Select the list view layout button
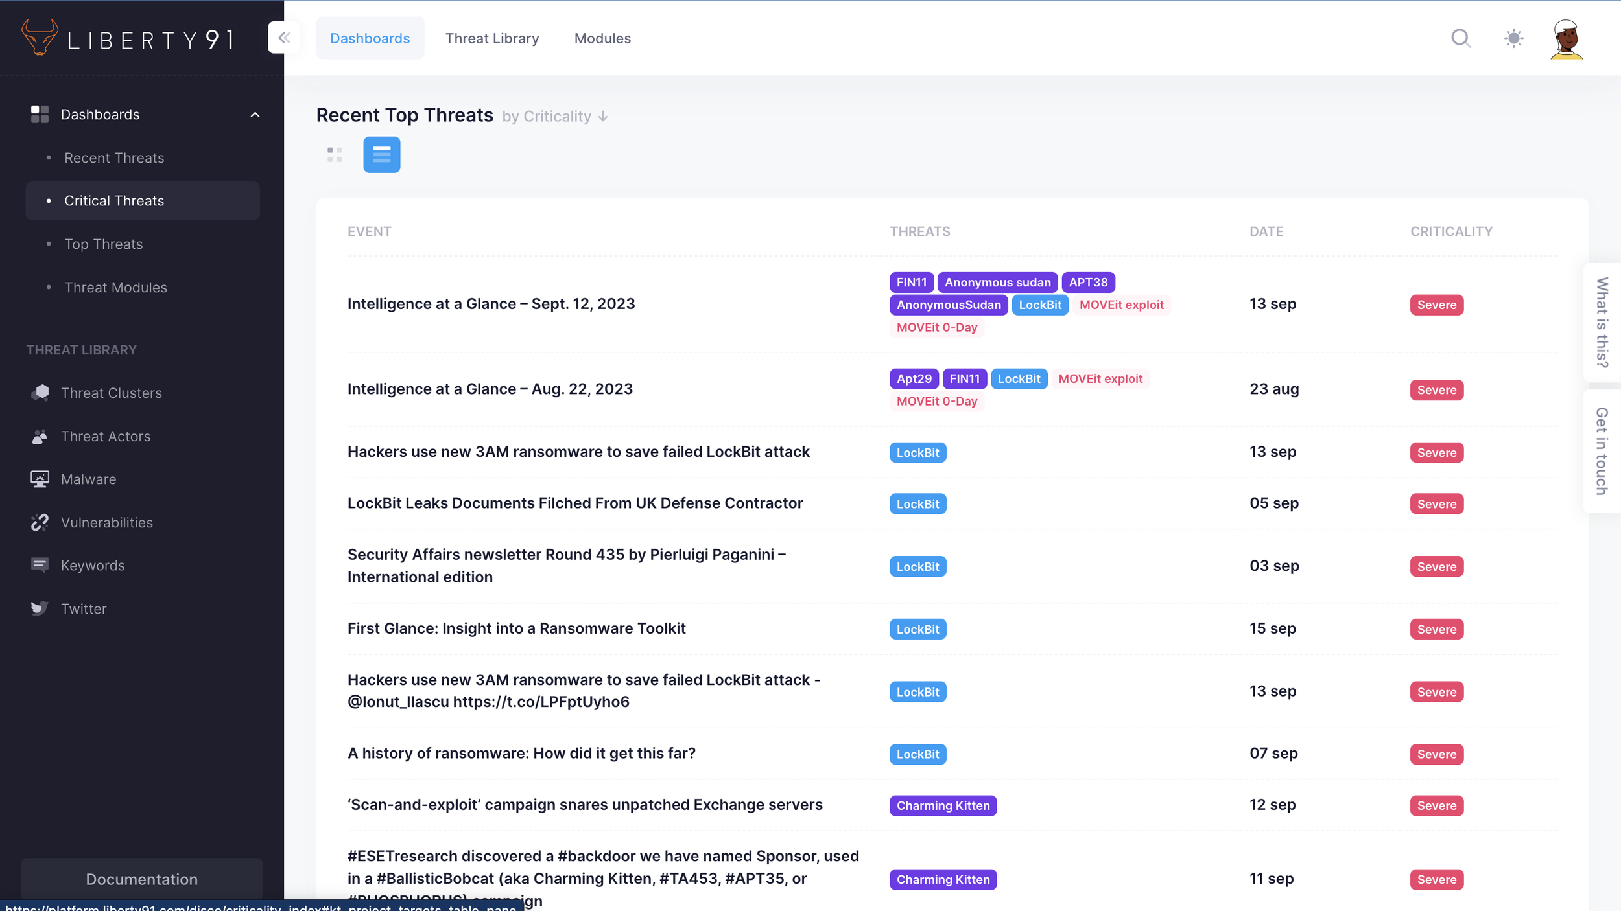 point(381,155)
